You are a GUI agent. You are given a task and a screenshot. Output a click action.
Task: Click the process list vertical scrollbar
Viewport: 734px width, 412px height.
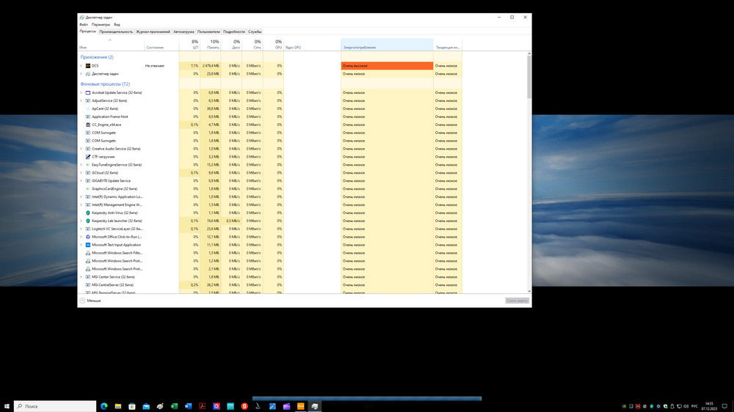pos(529,77)
